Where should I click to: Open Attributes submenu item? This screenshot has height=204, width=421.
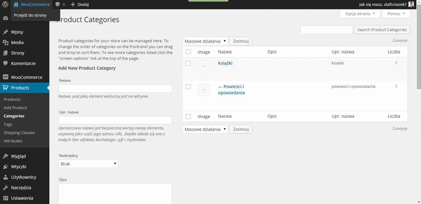tap(13, 141)
